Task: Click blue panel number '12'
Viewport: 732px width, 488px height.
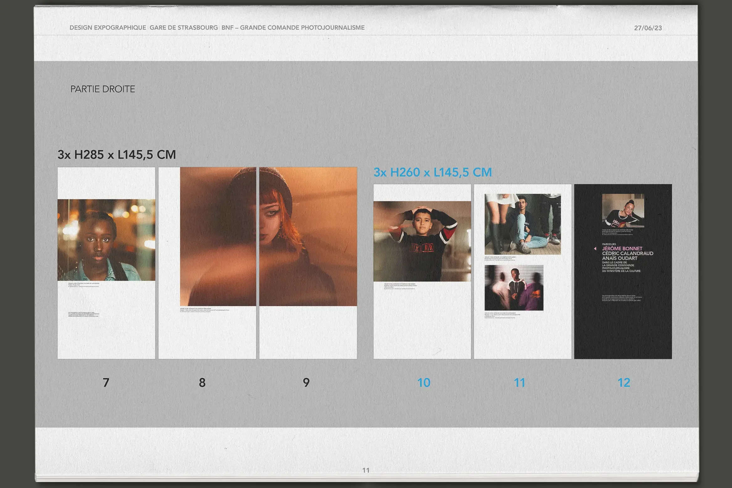Action: point(624,382)
